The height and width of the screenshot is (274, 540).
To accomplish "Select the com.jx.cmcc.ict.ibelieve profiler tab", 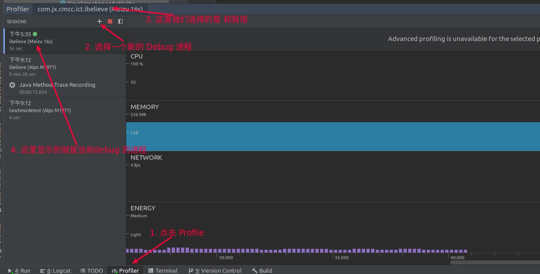I will click(90, 9).
